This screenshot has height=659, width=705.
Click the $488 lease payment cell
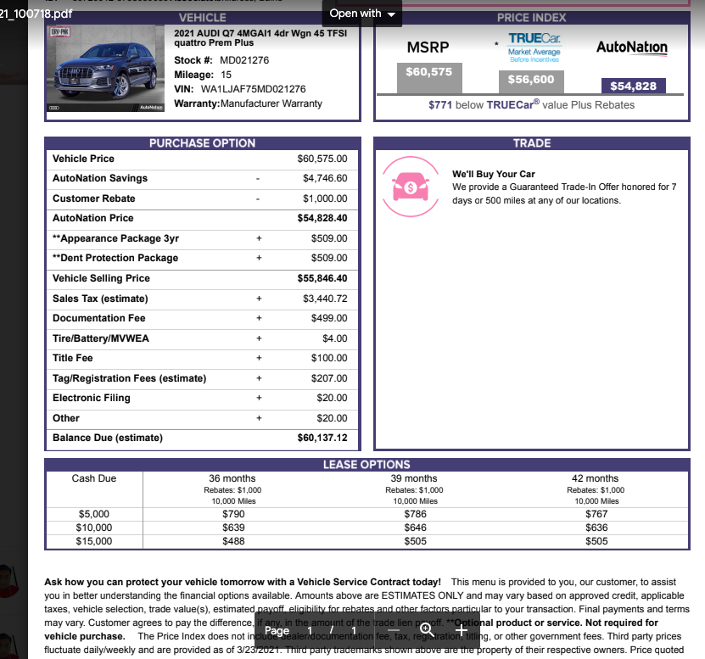[233, 541]
